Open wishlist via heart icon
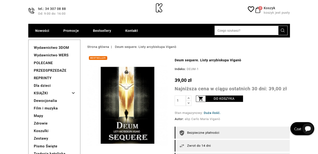 pyautogui.click(x=251, y=9)
